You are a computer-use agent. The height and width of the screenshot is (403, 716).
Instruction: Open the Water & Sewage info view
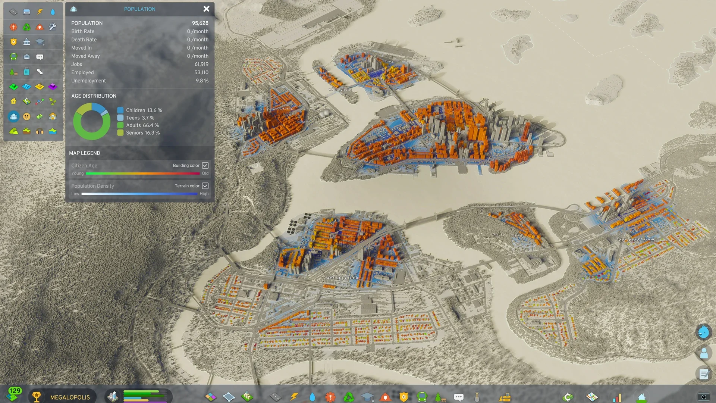click(x=53, y=12)
